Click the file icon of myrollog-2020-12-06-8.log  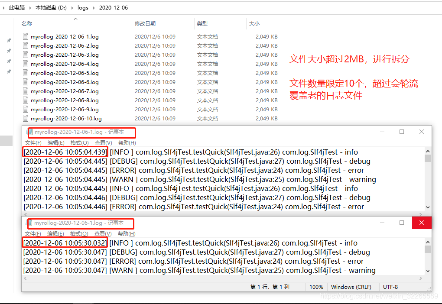pos(26,100)
